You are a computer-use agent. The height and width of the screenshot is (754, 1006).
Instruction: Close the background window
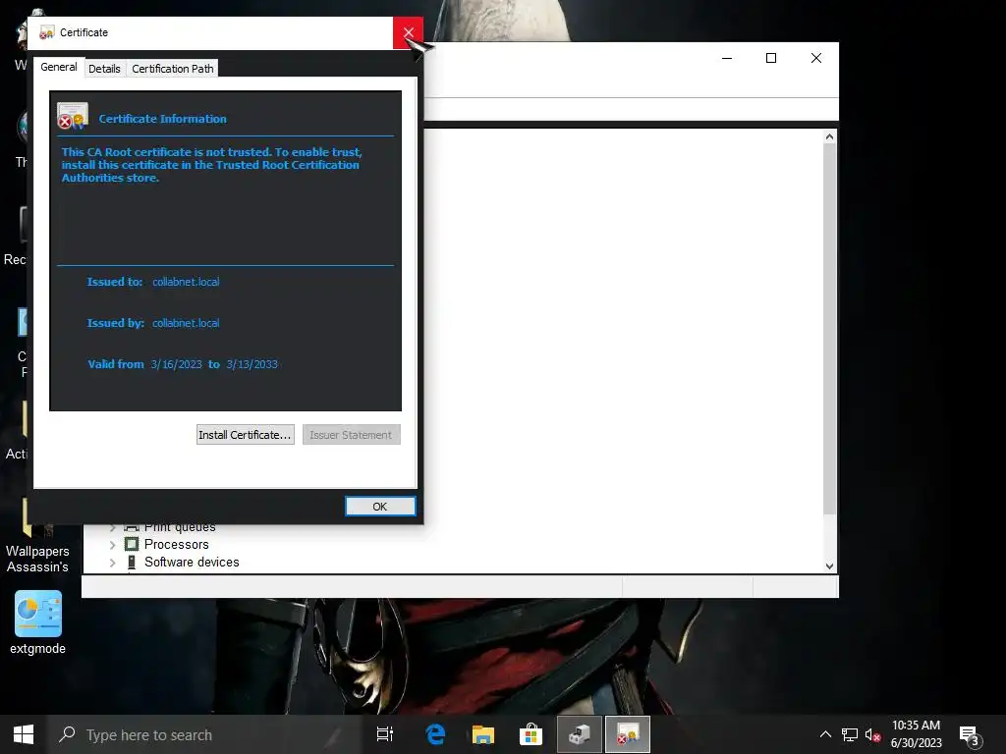pyautogui.click(x=816, y=58)
